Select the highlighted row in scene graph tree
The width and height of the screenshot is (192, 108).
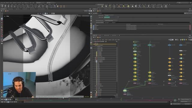coord(105,44)
